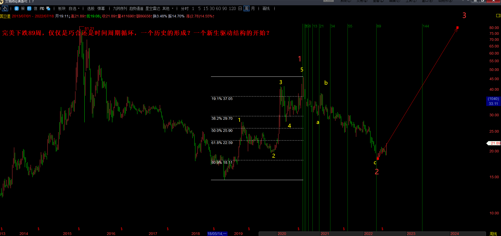Open the 自选 watchlist

tap(72, 8)
